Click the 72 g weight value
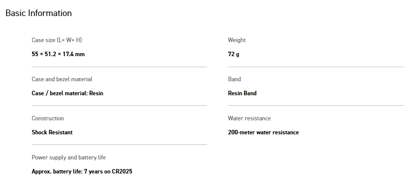The height and width of the screenshot is (182, 408). tap(234, 54)
